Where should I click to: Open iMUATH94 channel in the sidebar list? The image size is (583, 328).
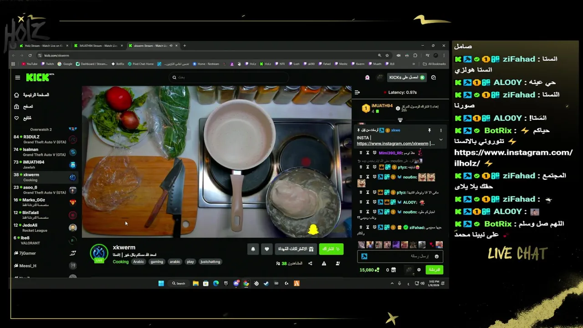45,164
